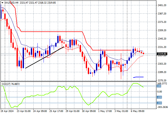Viewport: 168px width, 114px height.
Task: Click the CCI(27) 76.8872 indicator label
Action: (11, 84)
